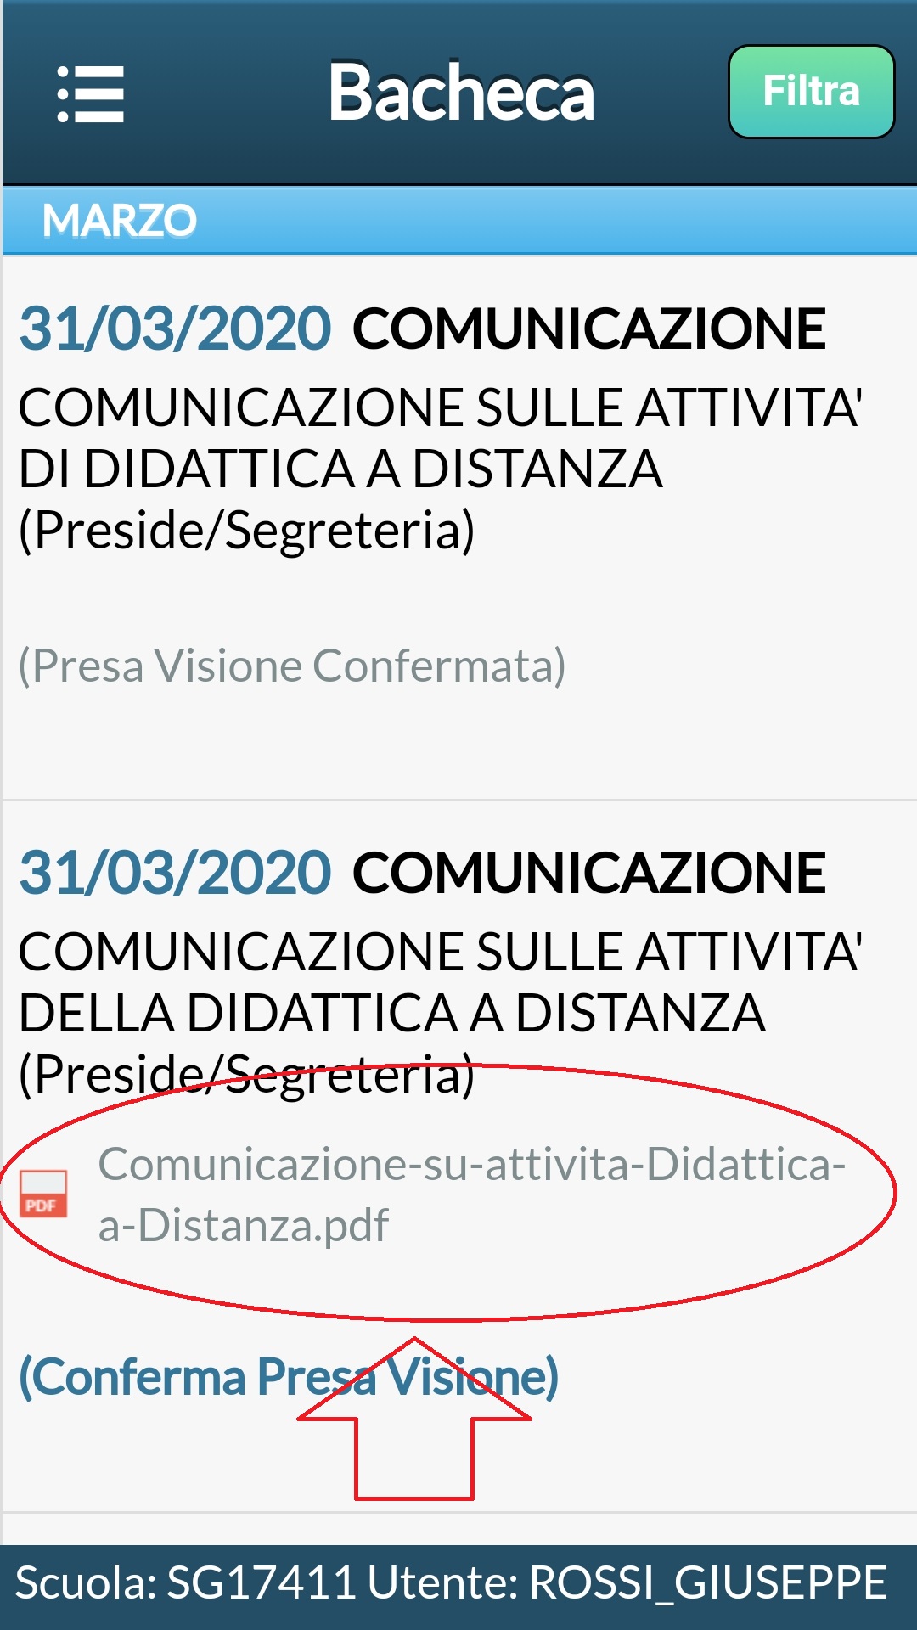Tap first entry's Preside/Segreteria sender label
This screenshot has width=917, height=1630.
coord(246,531)
